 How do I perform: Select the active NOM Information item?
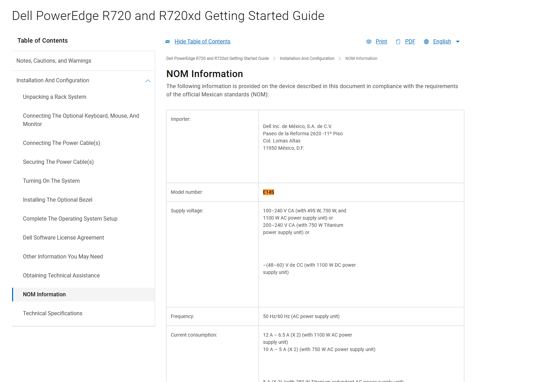pos(44,295)
